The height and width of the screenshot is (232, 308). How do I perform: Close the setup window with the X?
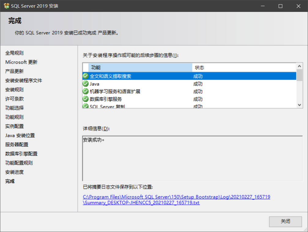299,6
